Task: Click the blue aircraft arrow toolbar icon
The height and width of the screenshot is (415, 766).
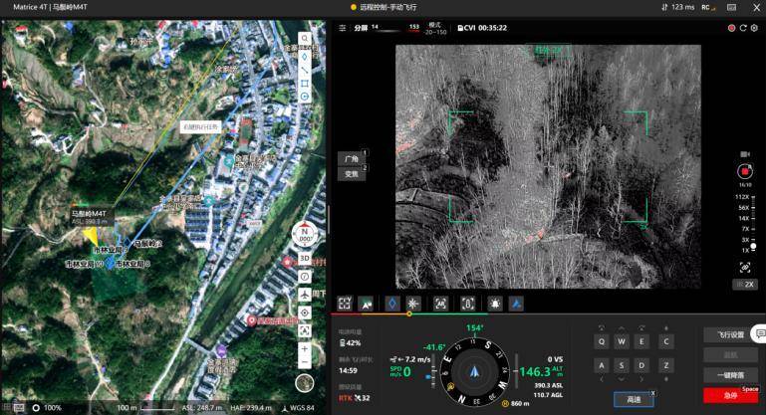Action: [x=516, y=304]
